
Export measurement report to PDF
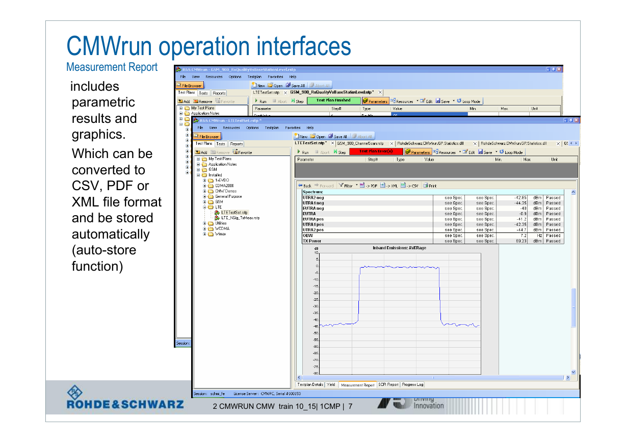pos(368,186)
